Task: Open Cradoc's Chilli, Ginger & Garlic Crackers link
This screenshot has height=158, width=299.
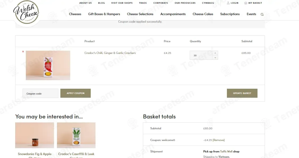Action: [x=110, y=53]
